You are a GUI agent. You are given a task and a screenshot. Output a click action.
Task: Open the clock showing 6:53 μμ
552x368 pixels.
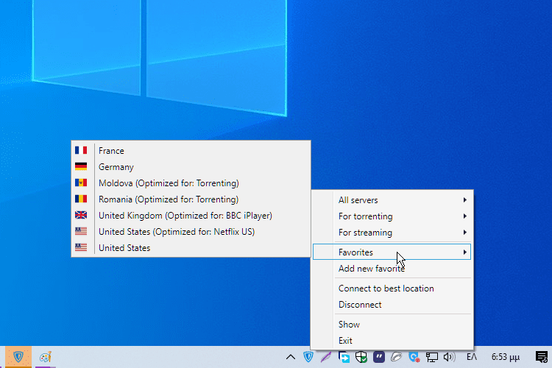pyautogui.click(x=506, y=357)
